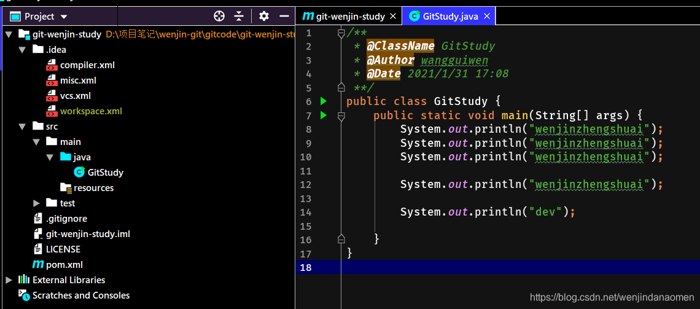Select workspace.xml file icon
Image resolution: width=700 pixels, height=309 pixels.
(52, 111)
